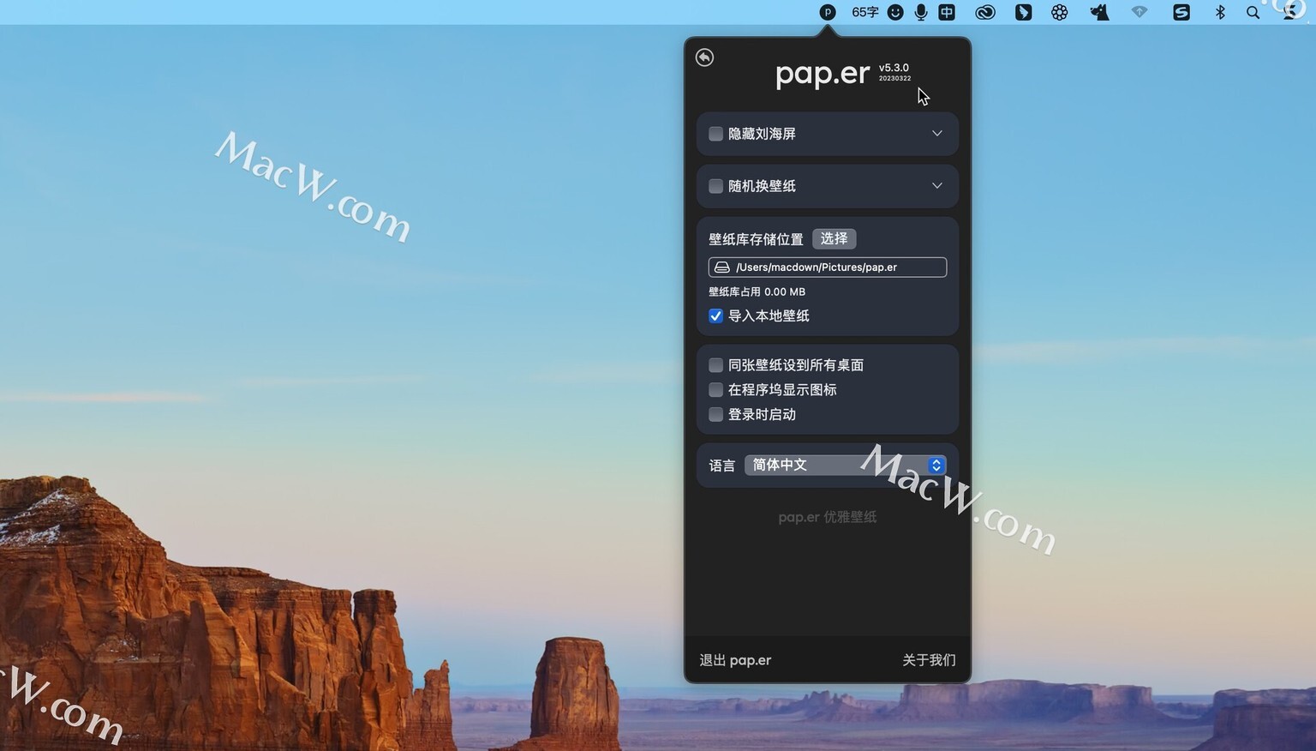This screenshot has height=751, width=1316.
Task: Click the wallpaper library path field
Action: click(x=828, y=267)
